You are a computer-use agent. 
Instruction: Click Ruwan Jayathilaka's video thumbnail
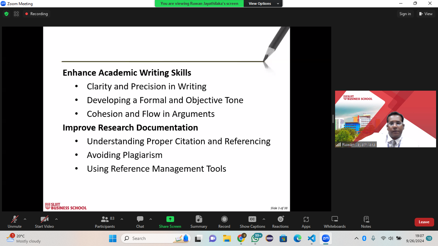click(x=385, y=119)
